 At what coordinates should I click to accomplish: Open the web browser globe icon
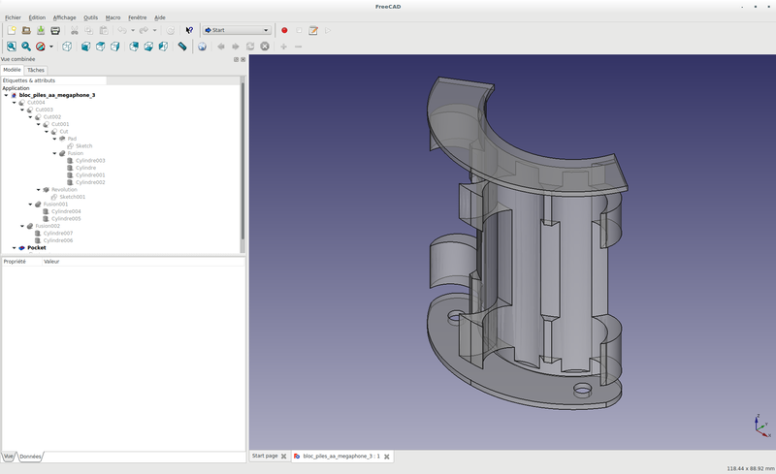tap(202, 47)
